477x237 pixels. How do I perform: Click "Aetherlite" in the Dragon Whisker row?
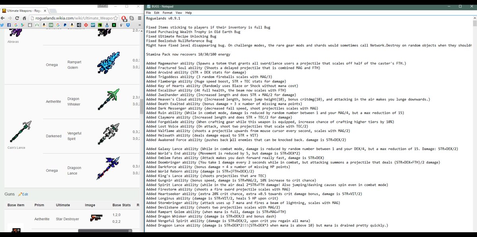(54, 101)
